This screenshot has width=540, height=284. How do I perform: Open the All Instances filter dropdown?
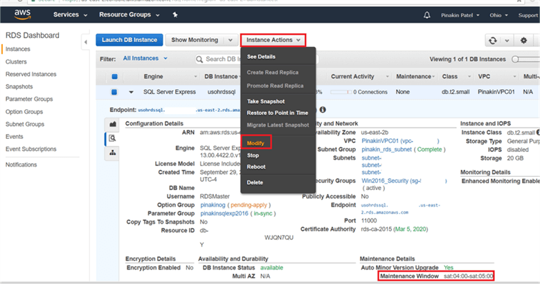[x=145, y=59]
